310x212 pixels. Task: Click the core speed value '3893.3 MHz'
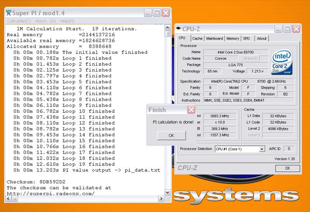coord(219,116)
